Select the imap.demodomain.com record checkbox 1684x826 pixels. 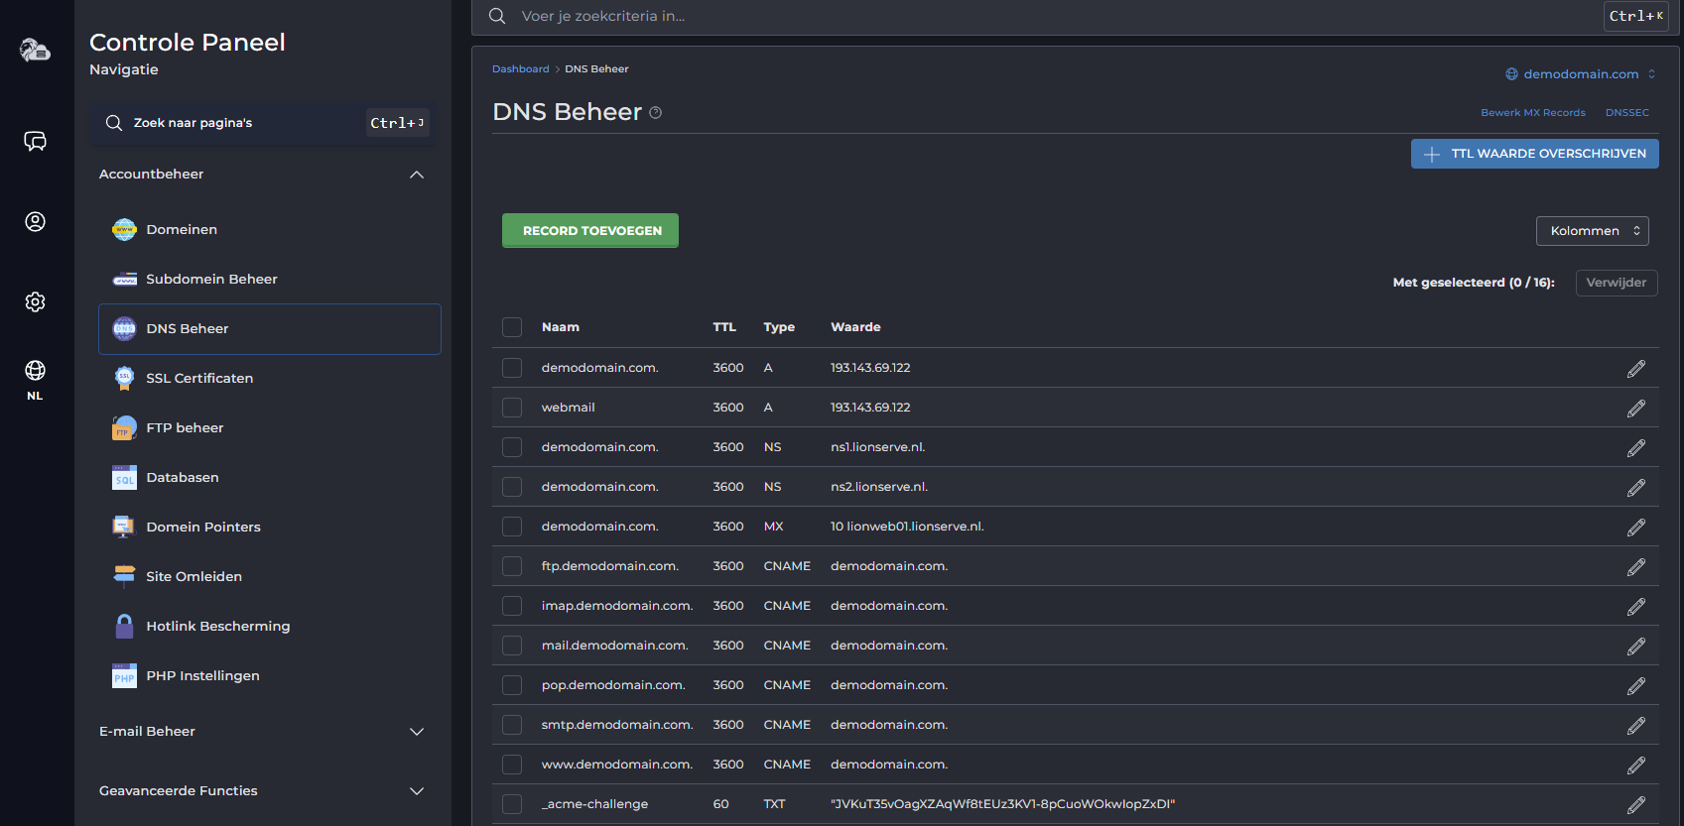pyautogui.click(x=512, y=606)
